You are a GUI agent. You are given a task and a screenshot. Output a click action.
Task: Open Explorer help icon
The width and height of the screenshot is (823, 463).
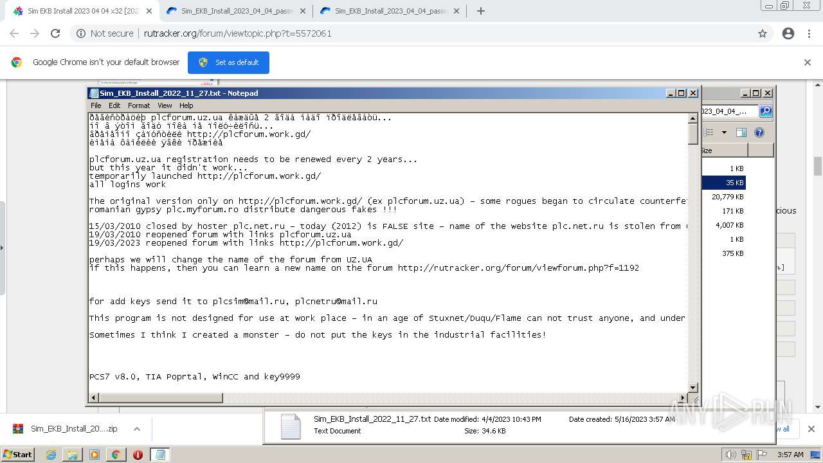(x=759, y=132)
